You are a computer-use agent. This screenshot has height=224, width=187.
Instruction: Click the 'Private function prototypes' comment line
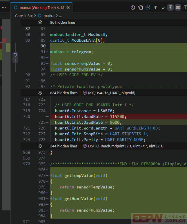118,87
